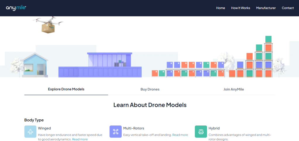Click the Hybrid heading text

click(x=214, y=128)
